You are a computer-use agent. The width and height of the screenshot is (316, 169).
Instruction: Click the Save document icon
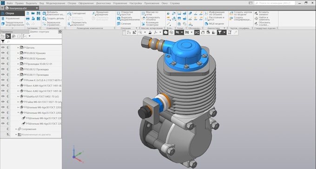click(38, 13)
